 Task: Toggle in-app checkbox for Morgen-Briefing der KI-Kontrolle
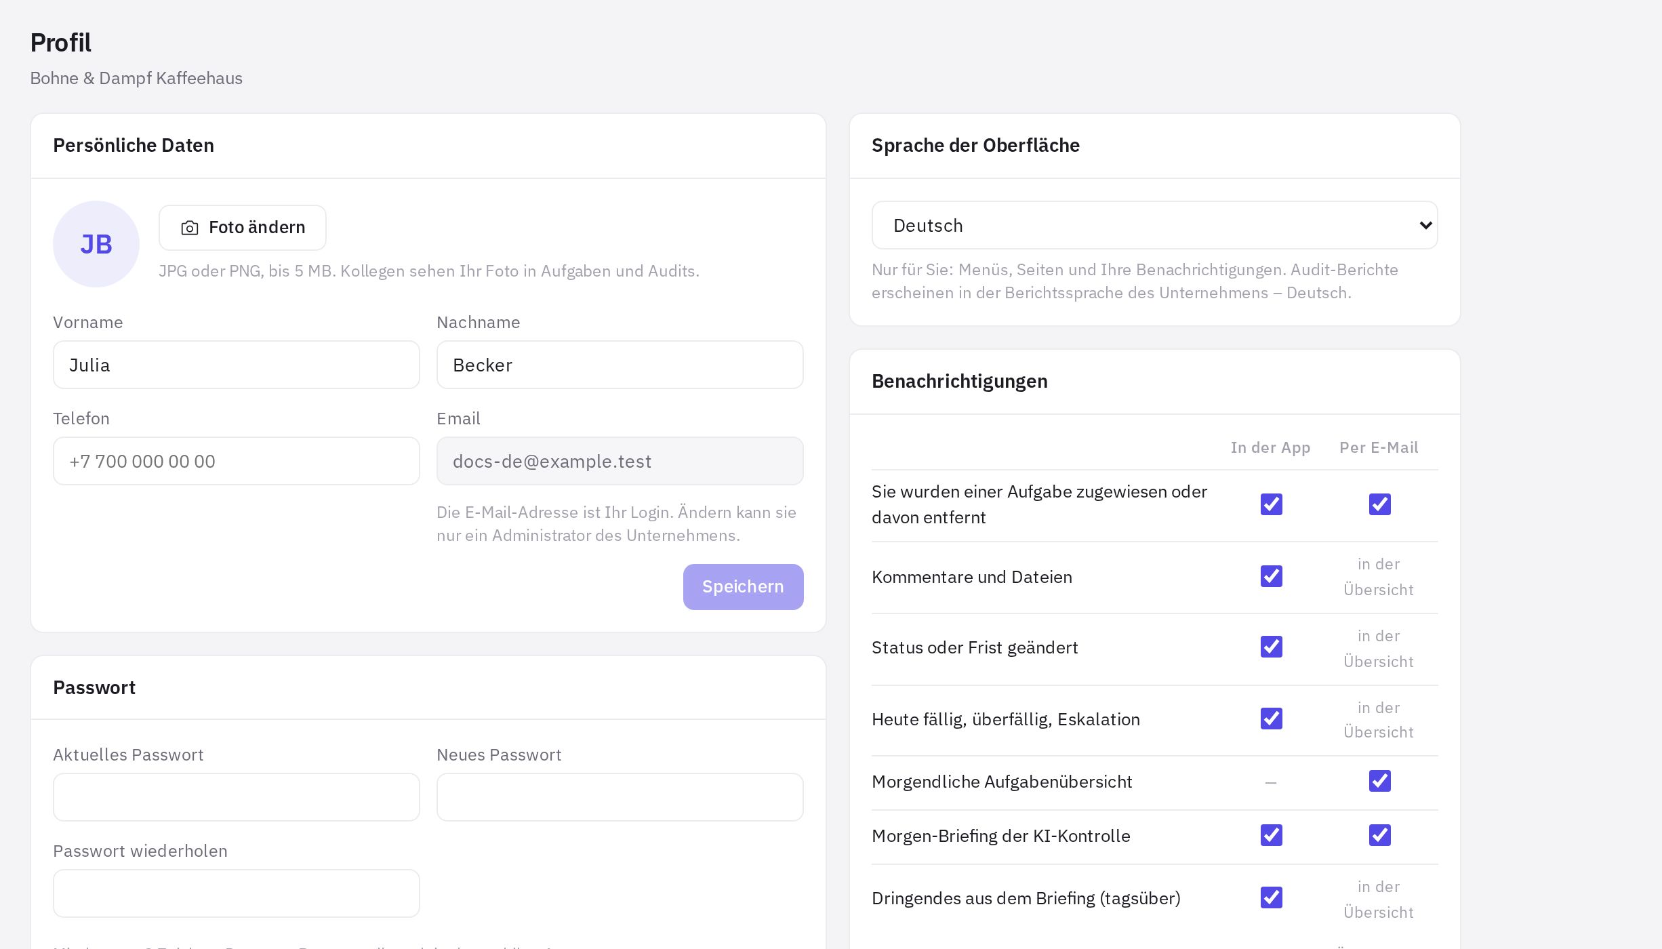tap(1272, 835)
